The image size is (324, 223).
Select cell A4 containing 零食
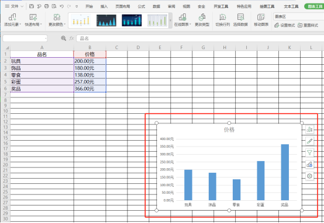tap(42, 75)
